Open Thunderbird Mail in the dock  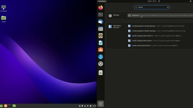[x=100, y=22]
